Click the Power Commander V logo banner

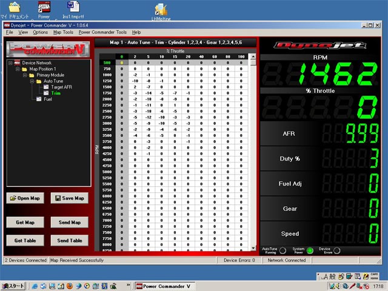click(x=48, y=49)
